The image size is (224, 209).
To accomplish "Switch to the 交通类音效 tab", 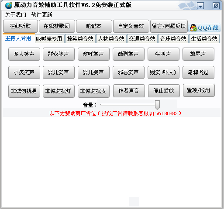I will click(x=142, y=39).
